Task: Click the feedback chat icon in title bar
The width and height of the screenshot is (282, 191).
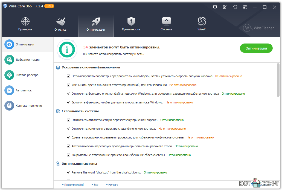Action: pos(215,7)
